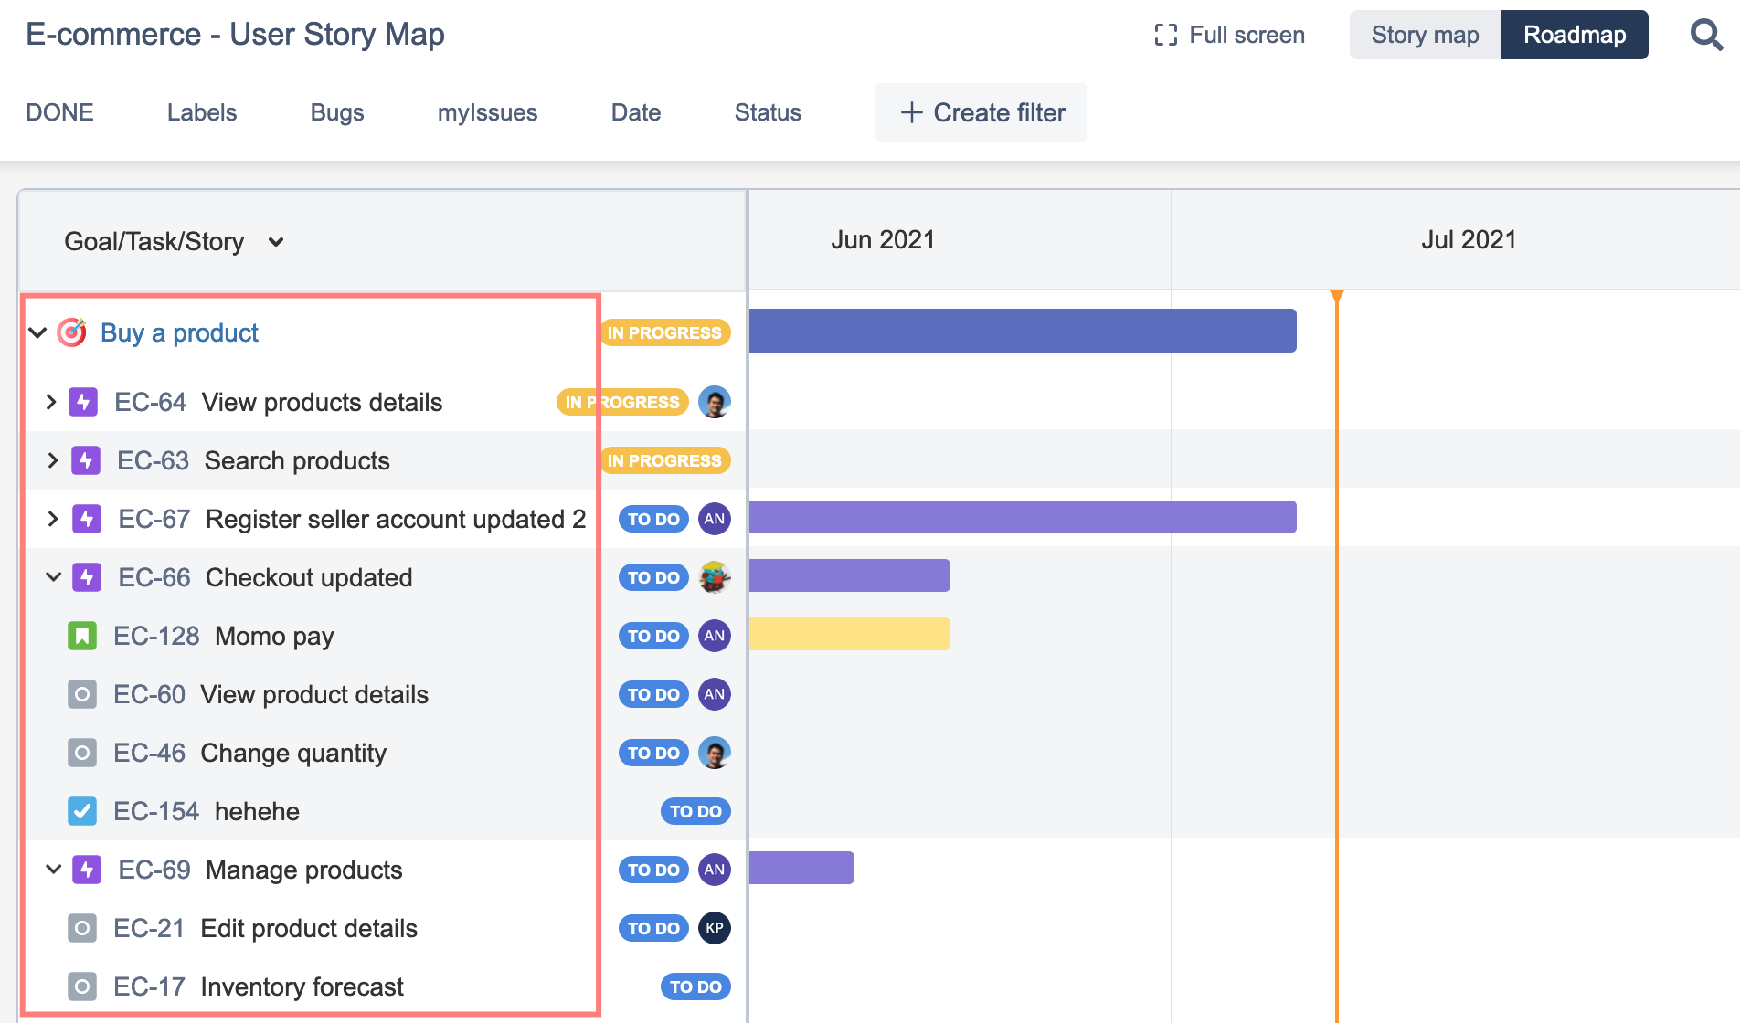Click the green story icon for EC-128

(82, 636)
